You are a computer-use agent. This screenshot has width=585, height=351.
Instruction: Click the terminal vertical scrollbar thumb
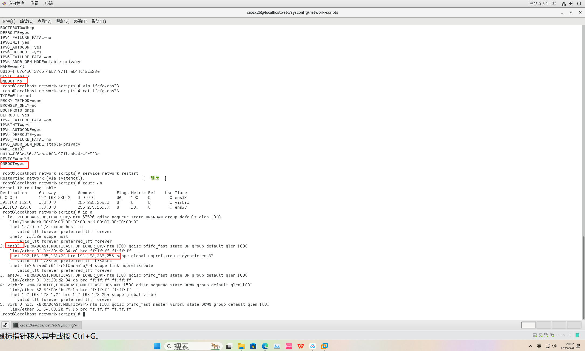coord(583,277)
